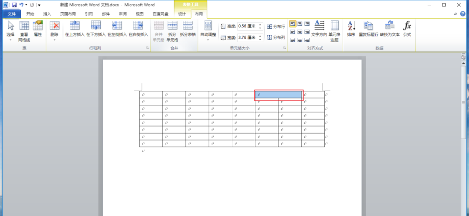This screenshot has height=216, width=469.
Task: Open the Delete (删除) dropdown
Action: coord(54,31)
